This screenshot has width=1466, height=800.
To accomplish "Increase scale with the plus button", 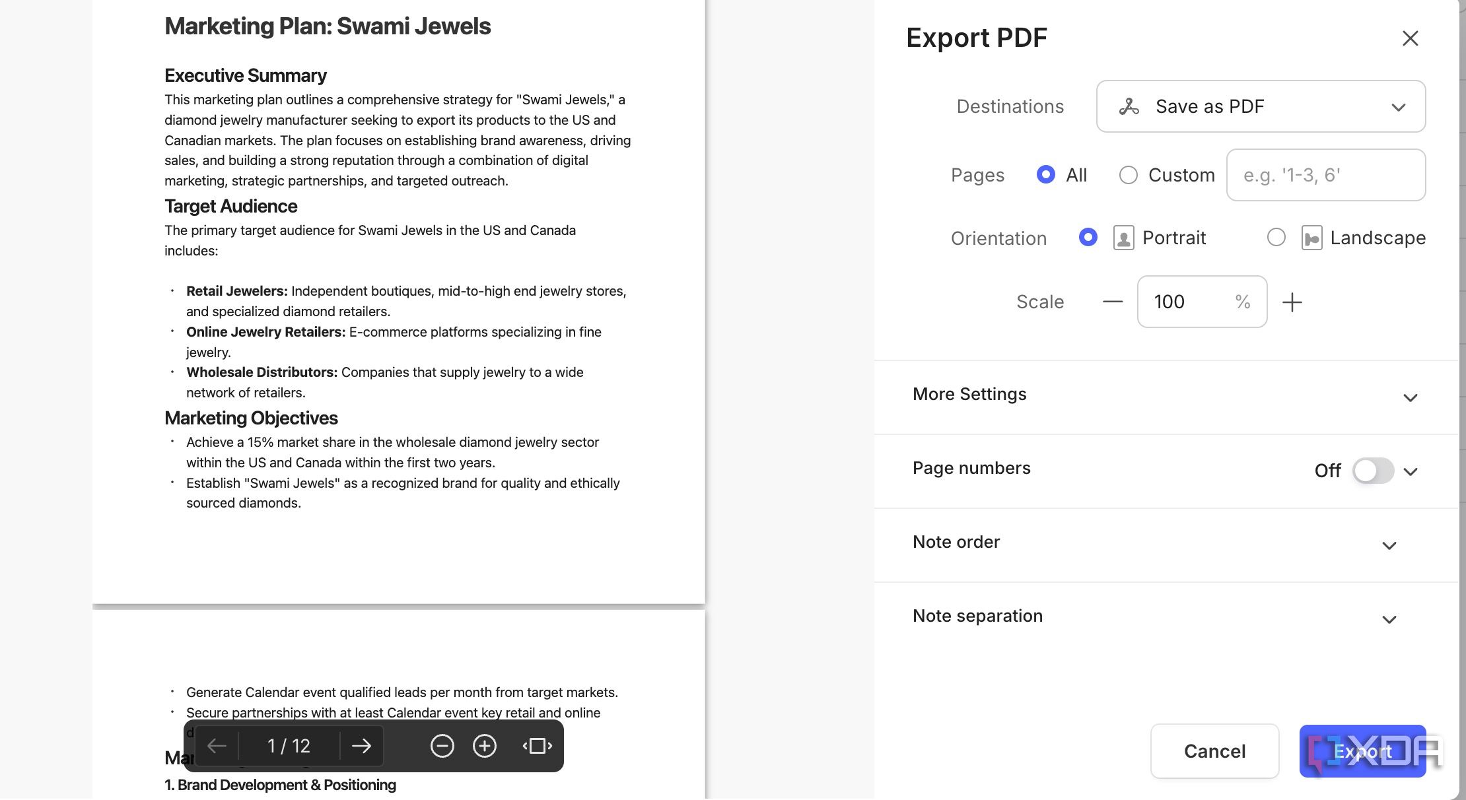I will click(x=1292, y=302).
